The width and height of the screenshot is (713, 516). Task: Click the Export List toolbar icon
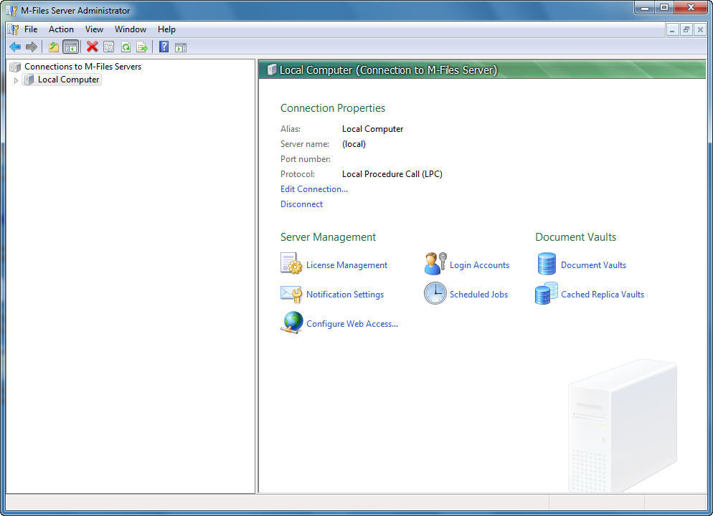(x=142, y=47)
